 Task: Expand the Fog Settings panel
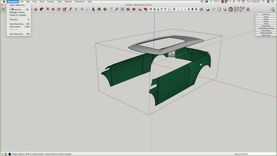point(266,30)
